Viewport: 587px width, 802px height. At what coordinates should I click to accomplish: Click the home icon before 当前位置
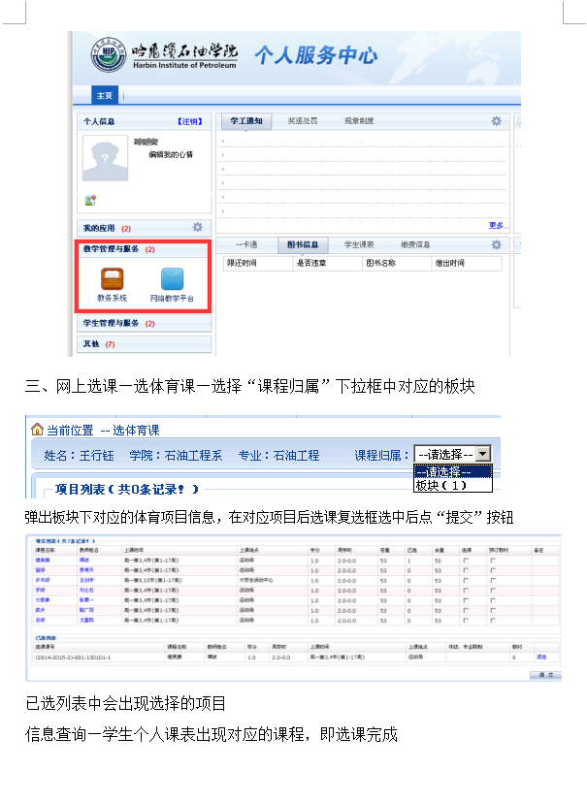click(x=37, y=430)
